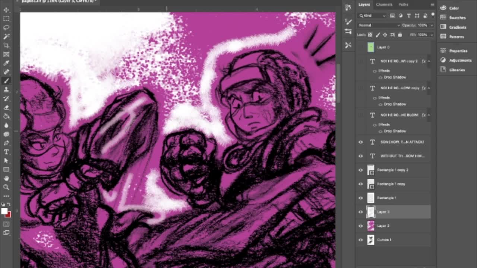Select the Clone Stamp tool
The image size is (477, 268).
click(6, 90)
